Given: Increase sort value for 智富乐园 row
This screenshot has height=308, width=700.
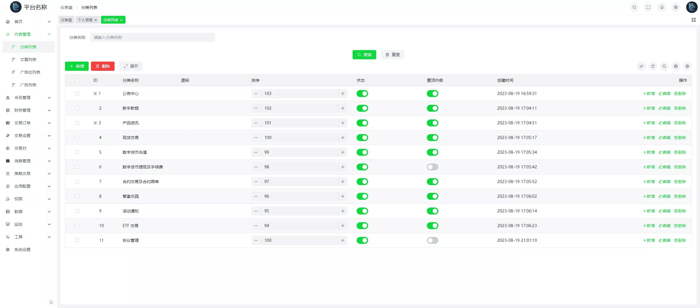Looking at the screenshot, I should (343, 196).
